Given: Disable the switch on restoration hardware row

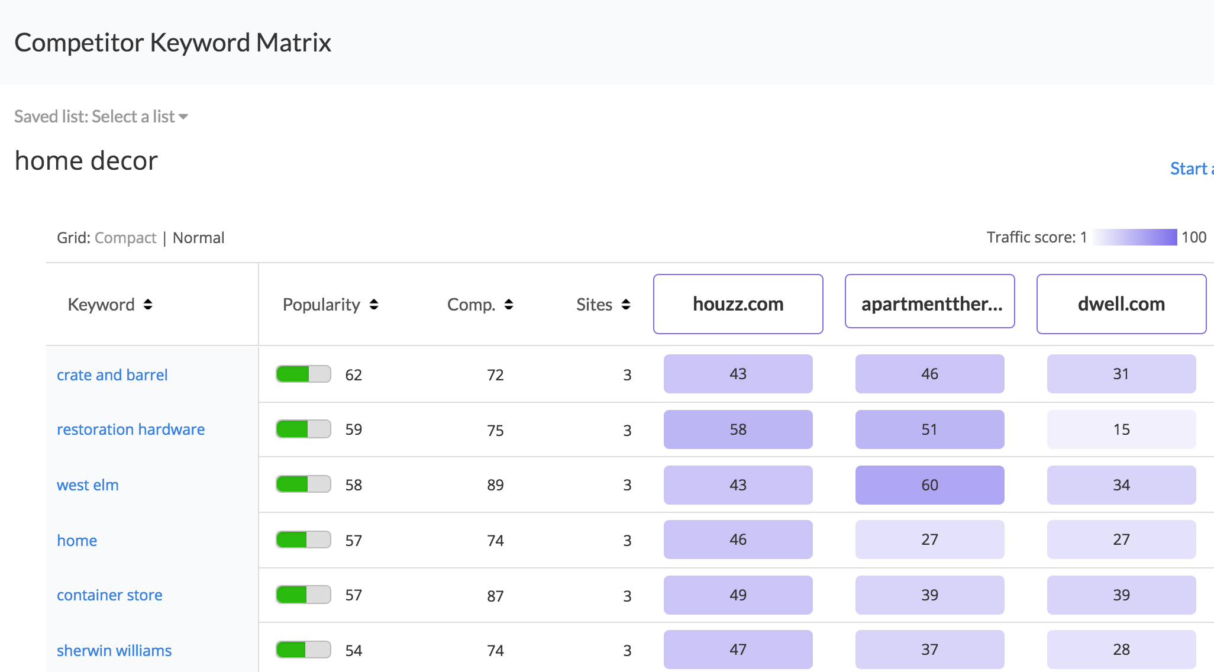Looking at the screenshot, I should 303,429.
